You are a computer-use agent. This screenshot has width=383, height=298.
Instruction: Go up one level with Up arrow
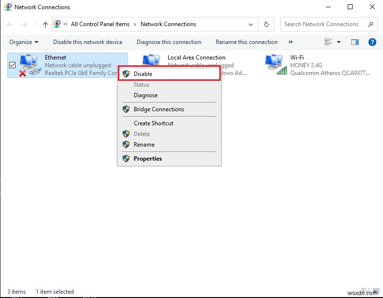45,24
